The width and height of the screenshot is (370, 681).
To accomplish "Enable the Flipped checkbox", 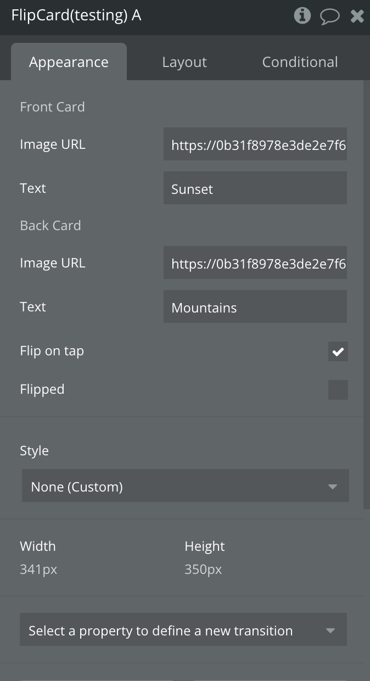I will click(338, 390).
